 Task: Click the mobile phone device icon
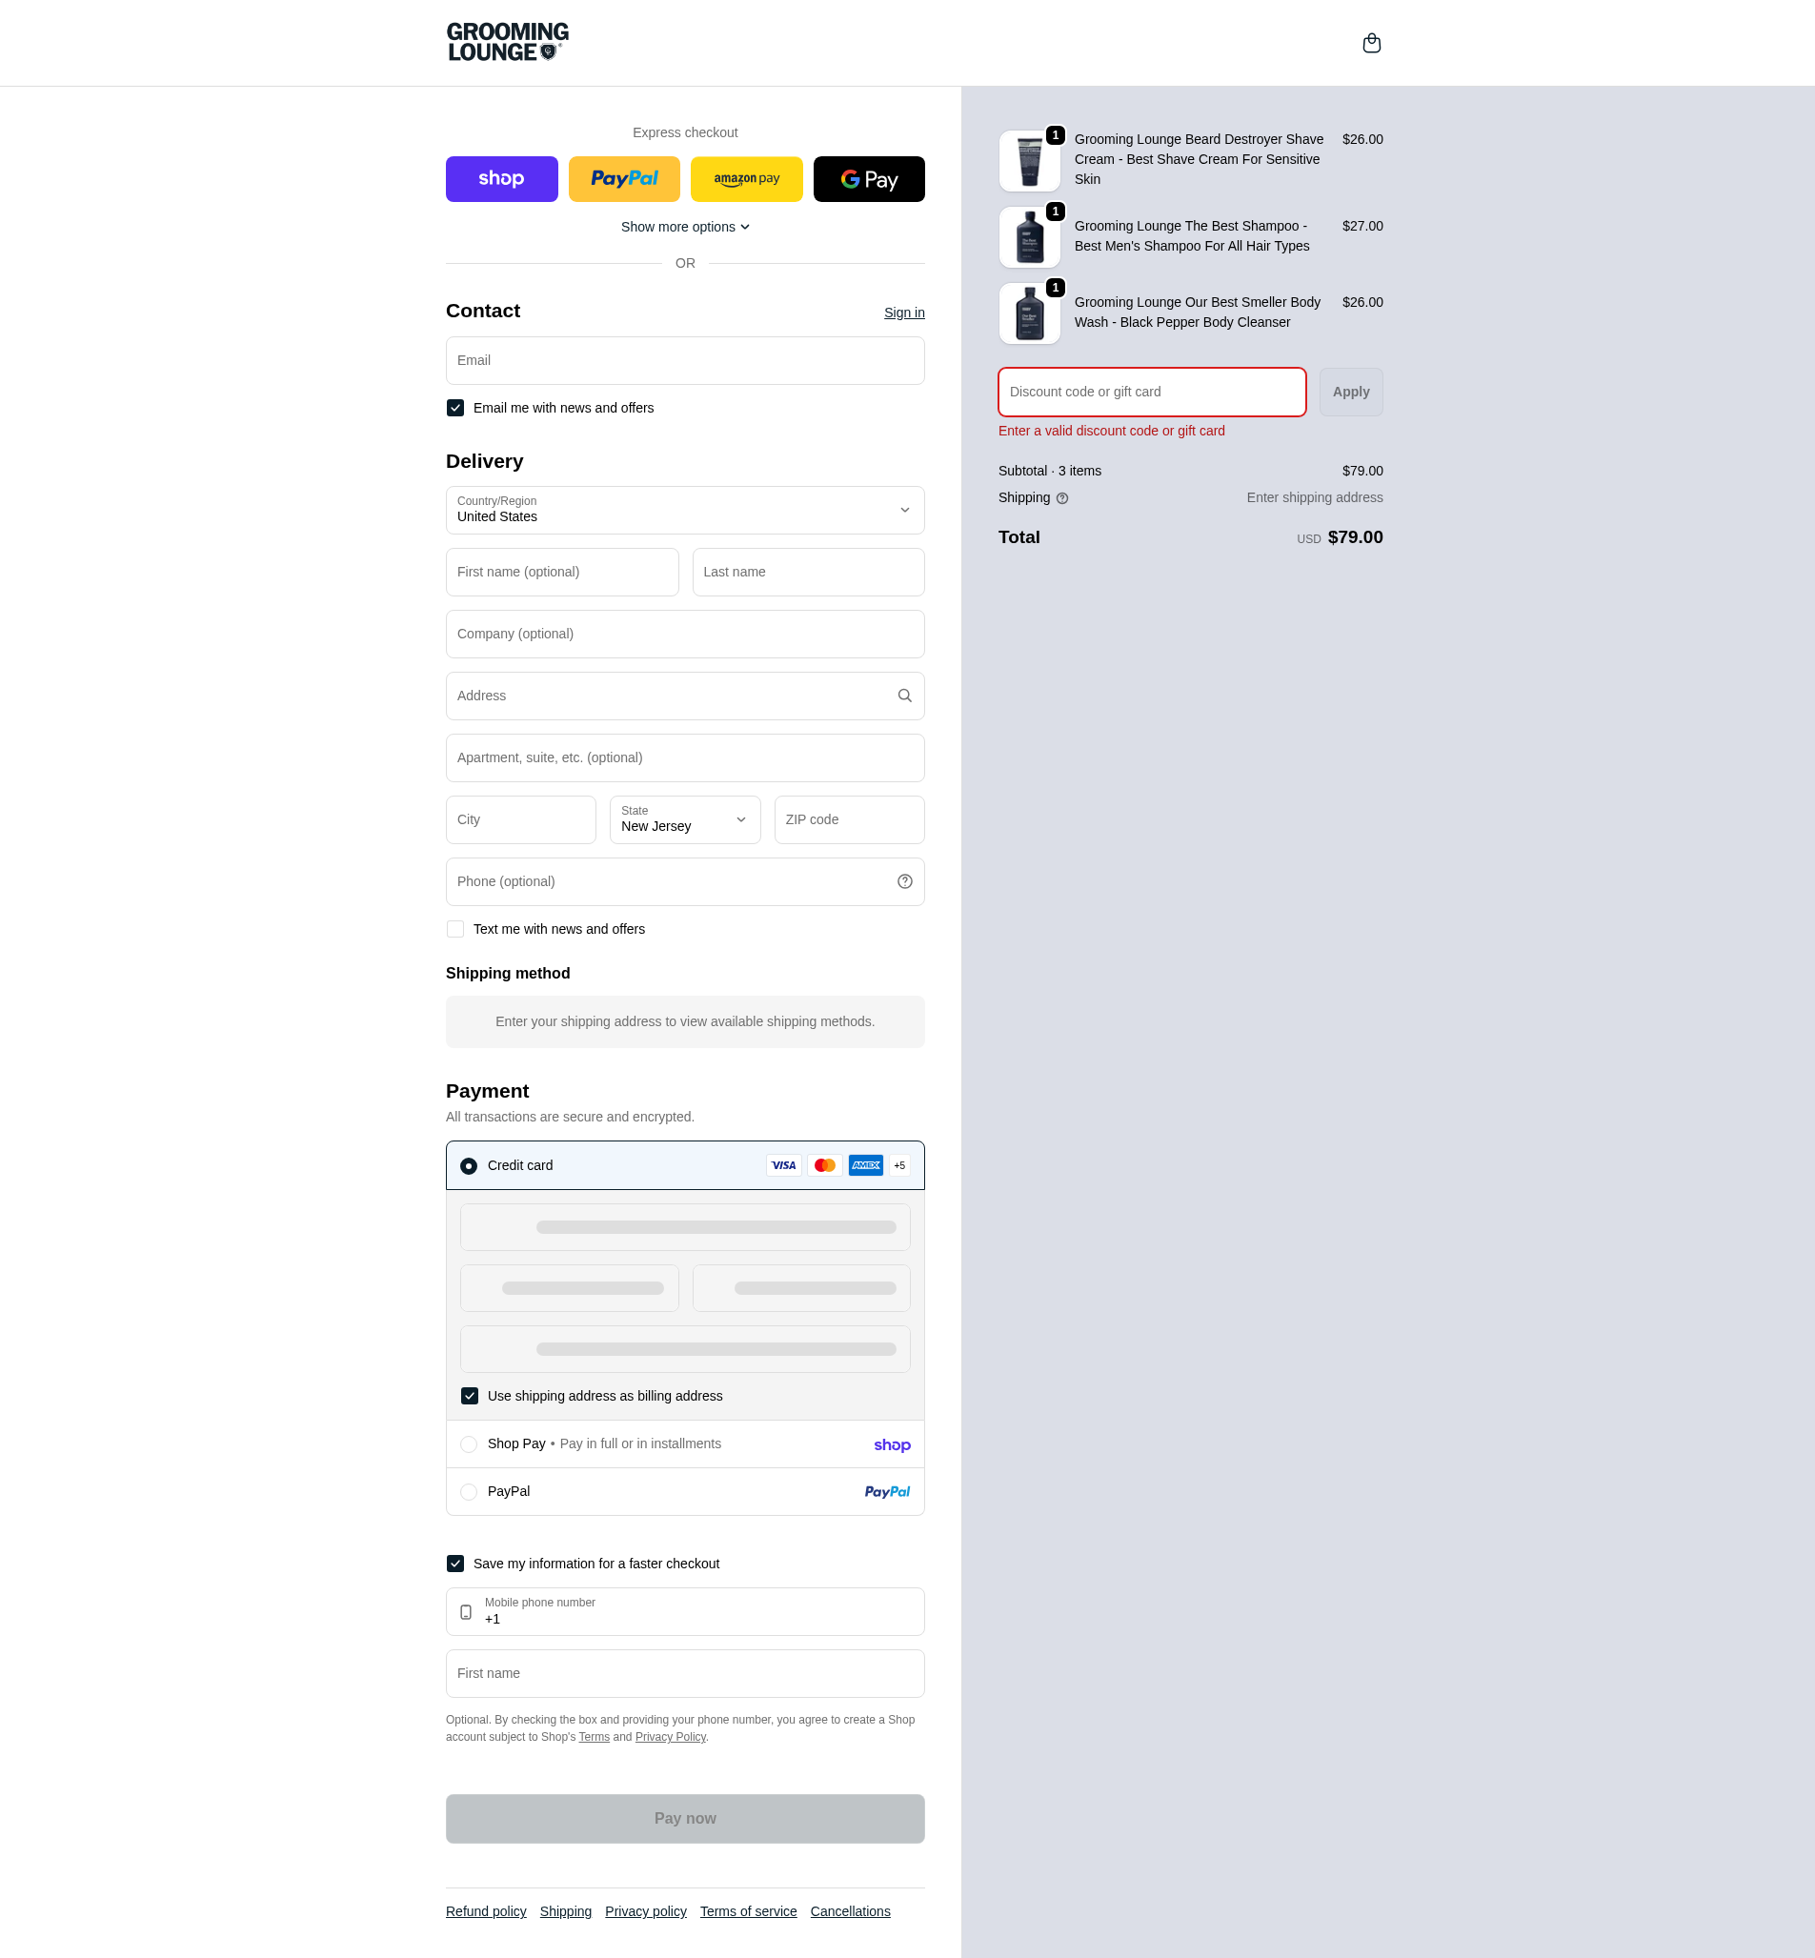[x=466, y=1612]
